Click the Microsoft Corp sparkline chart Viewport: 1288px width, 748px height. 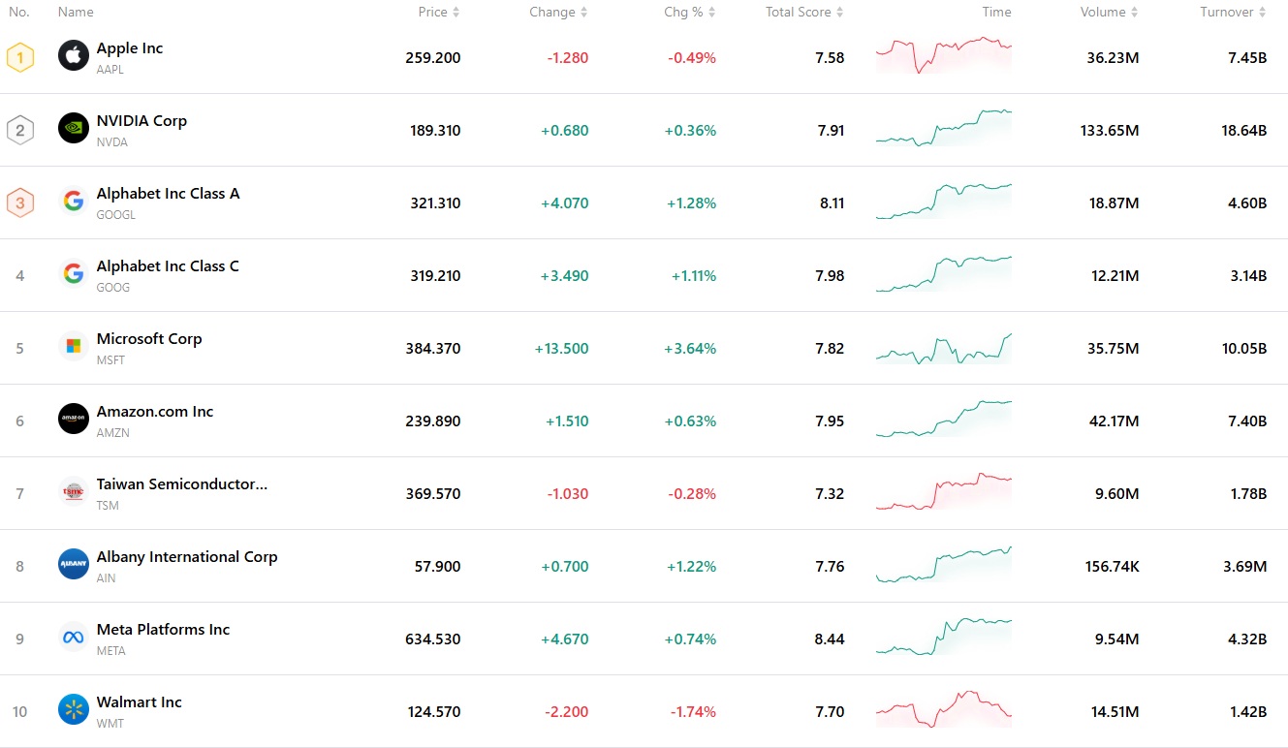click(943, 349)
